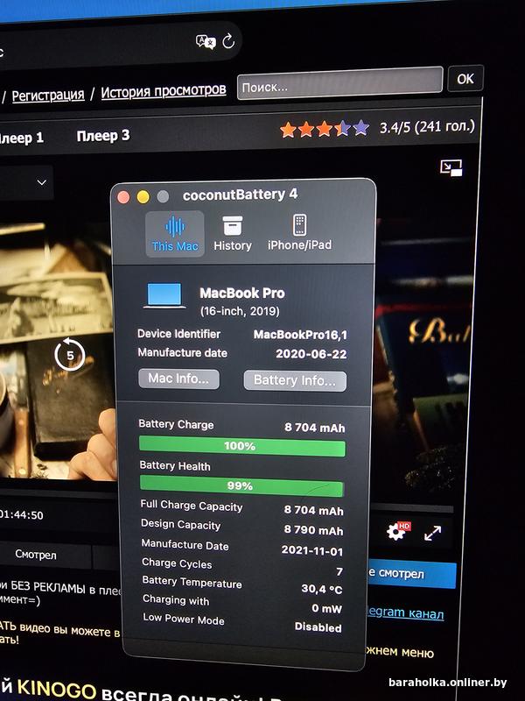Click the blue смотрел button right of player
This screenshot has height=701, width=525.
pyautogui.click(x=411, y=574)
